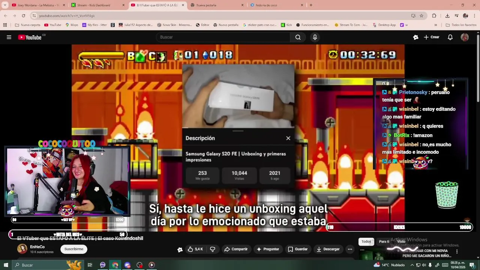Save the video with Guardar

point(298,249)
